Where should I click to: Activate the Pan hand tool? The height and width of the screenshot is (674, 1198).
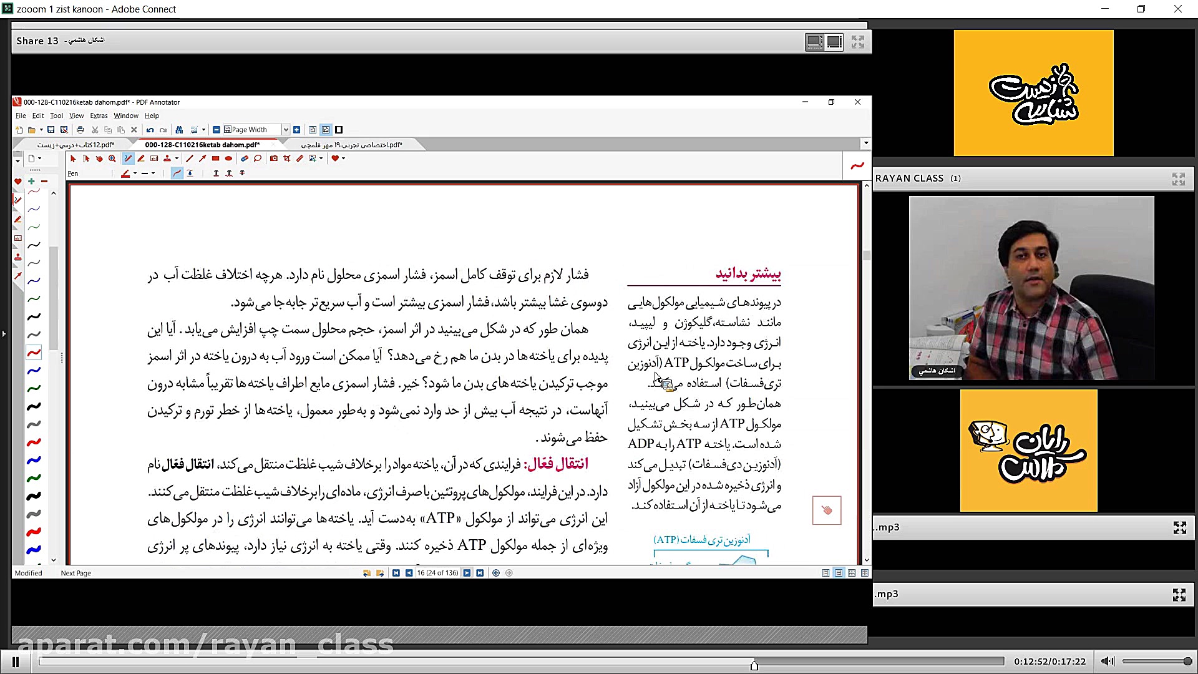[x=99, y=159]
